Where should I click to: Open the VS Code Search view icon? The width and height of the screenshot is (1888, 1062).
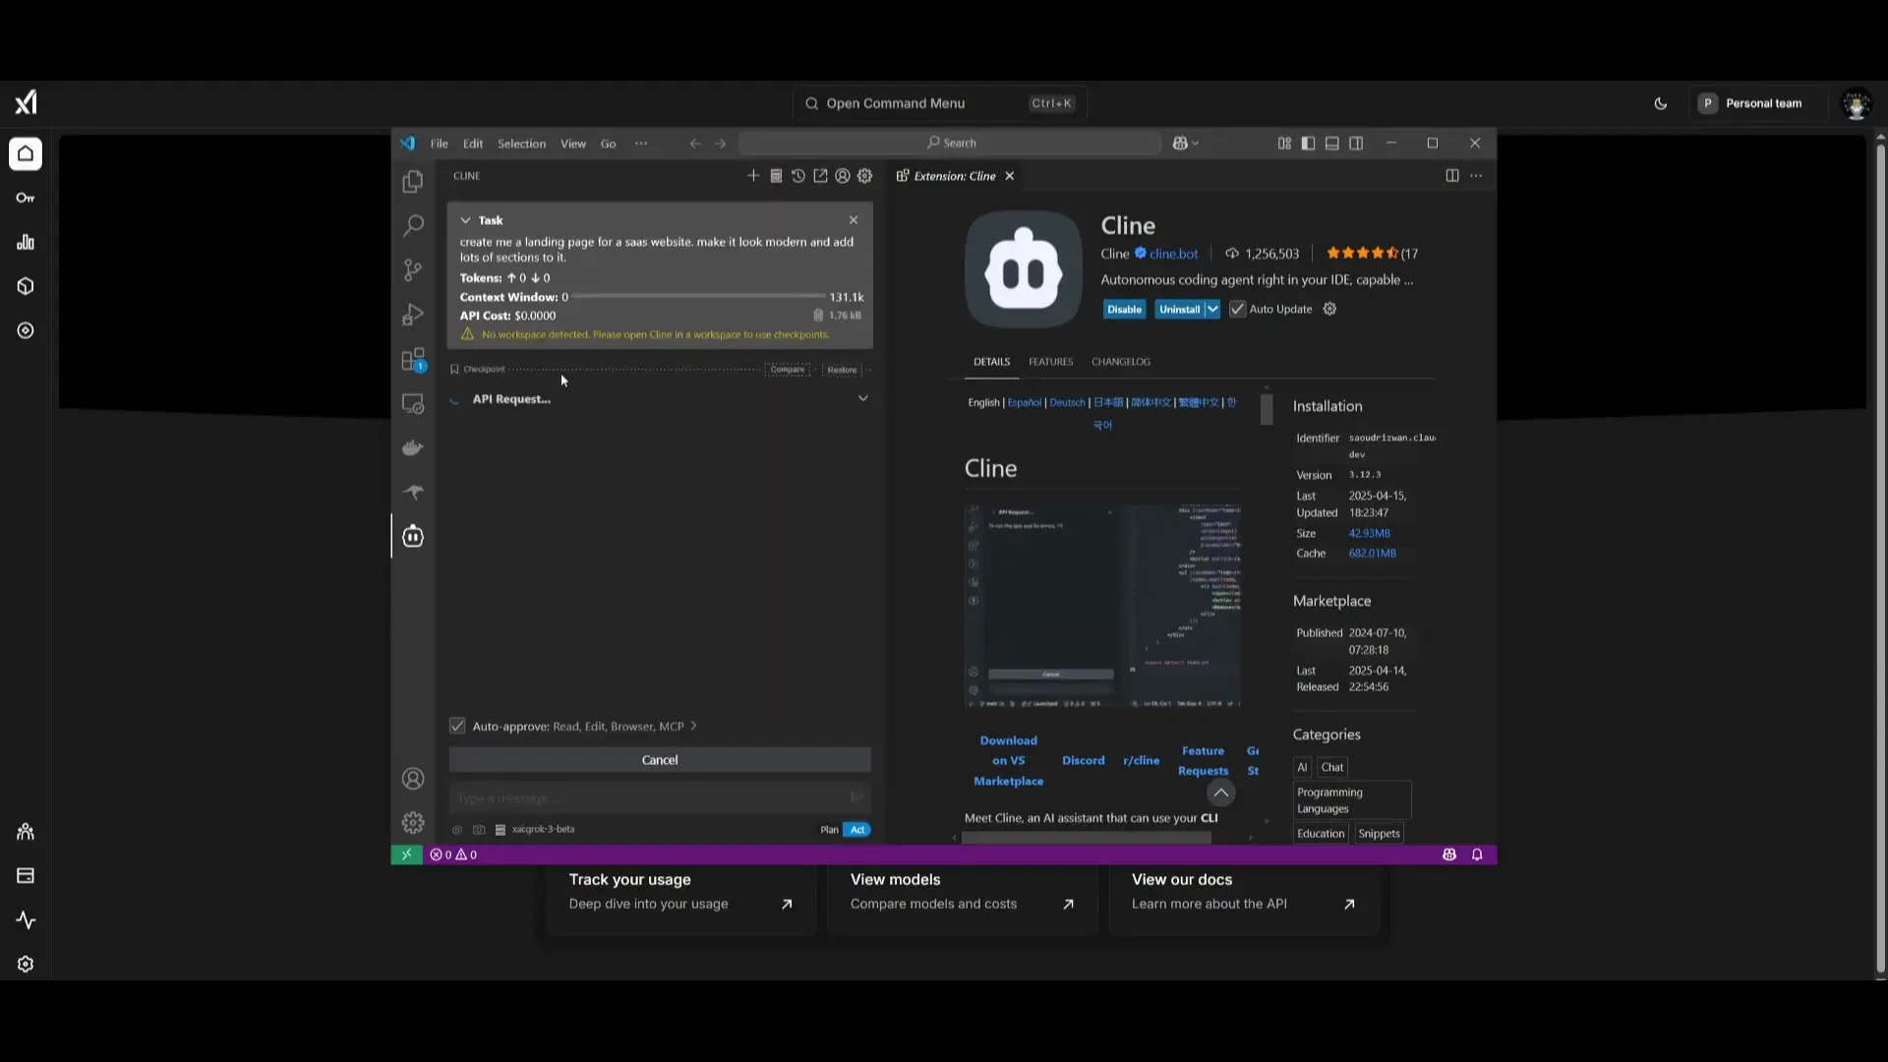pos(413,225)
